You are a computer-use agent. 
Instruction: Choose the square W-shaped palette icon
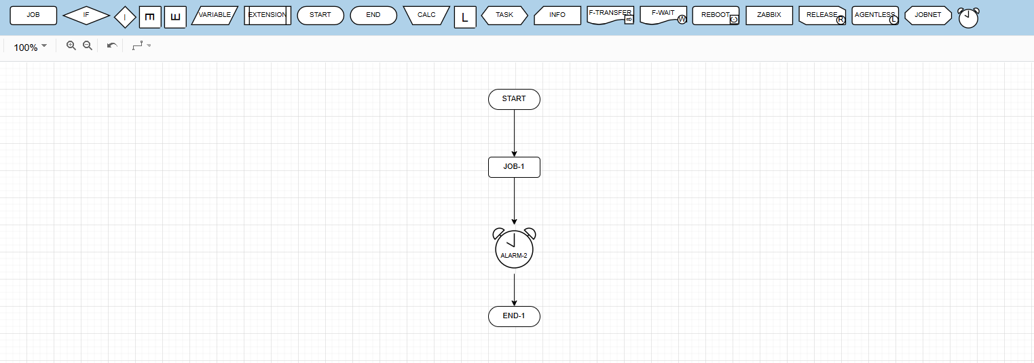tap(175, 18)
